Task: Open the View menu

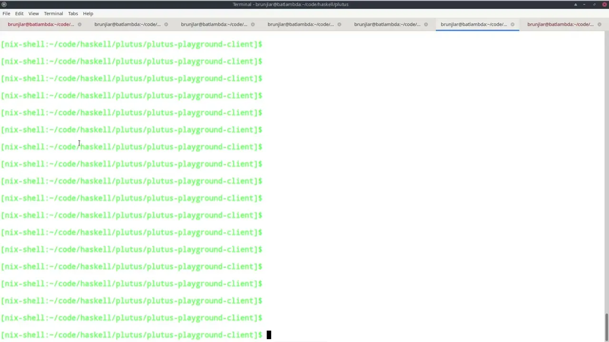Action: [x=33, y=13]
